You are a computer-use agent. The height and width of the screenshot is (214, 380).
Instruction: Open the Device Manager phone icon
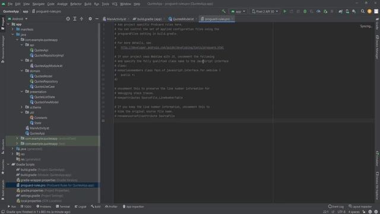click(347, 11)
